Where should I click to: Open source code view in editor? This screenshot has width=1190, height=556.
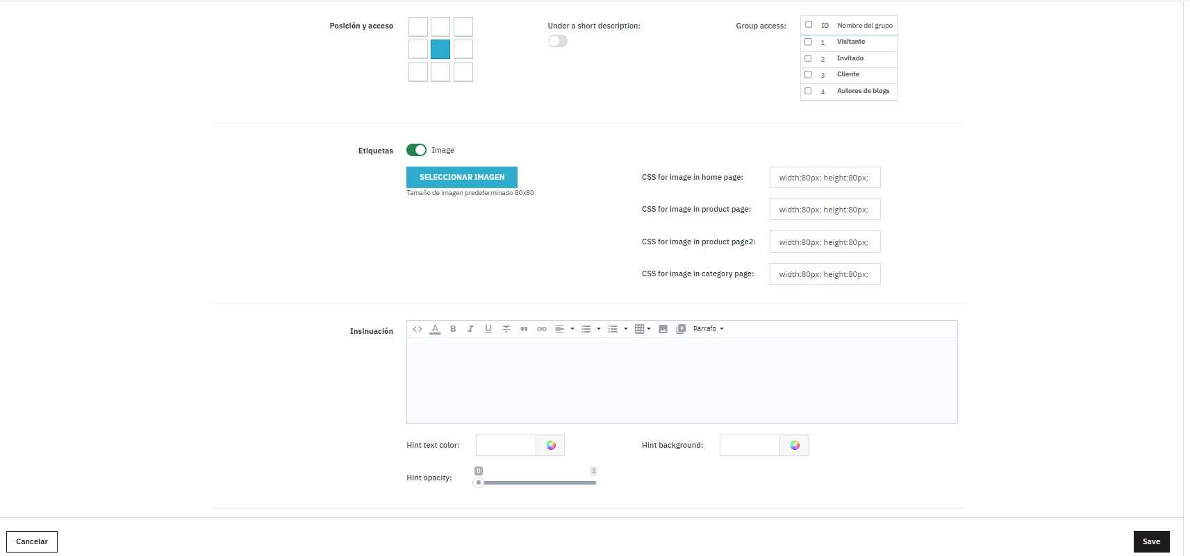point(417,329)
